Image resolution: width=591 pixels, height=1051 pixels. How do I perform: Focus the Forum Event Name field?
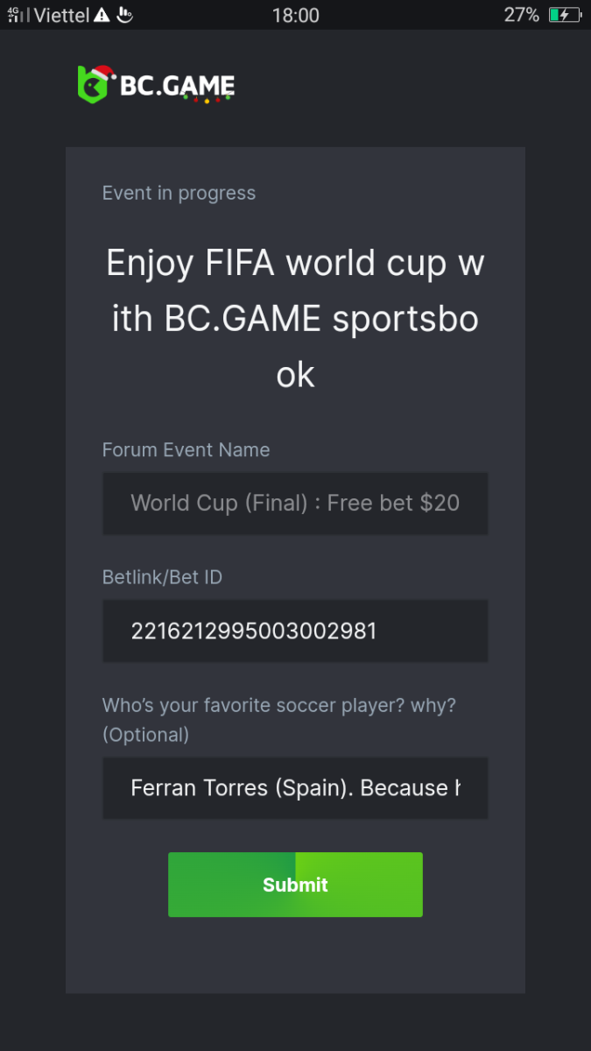(x=295, y=504)
